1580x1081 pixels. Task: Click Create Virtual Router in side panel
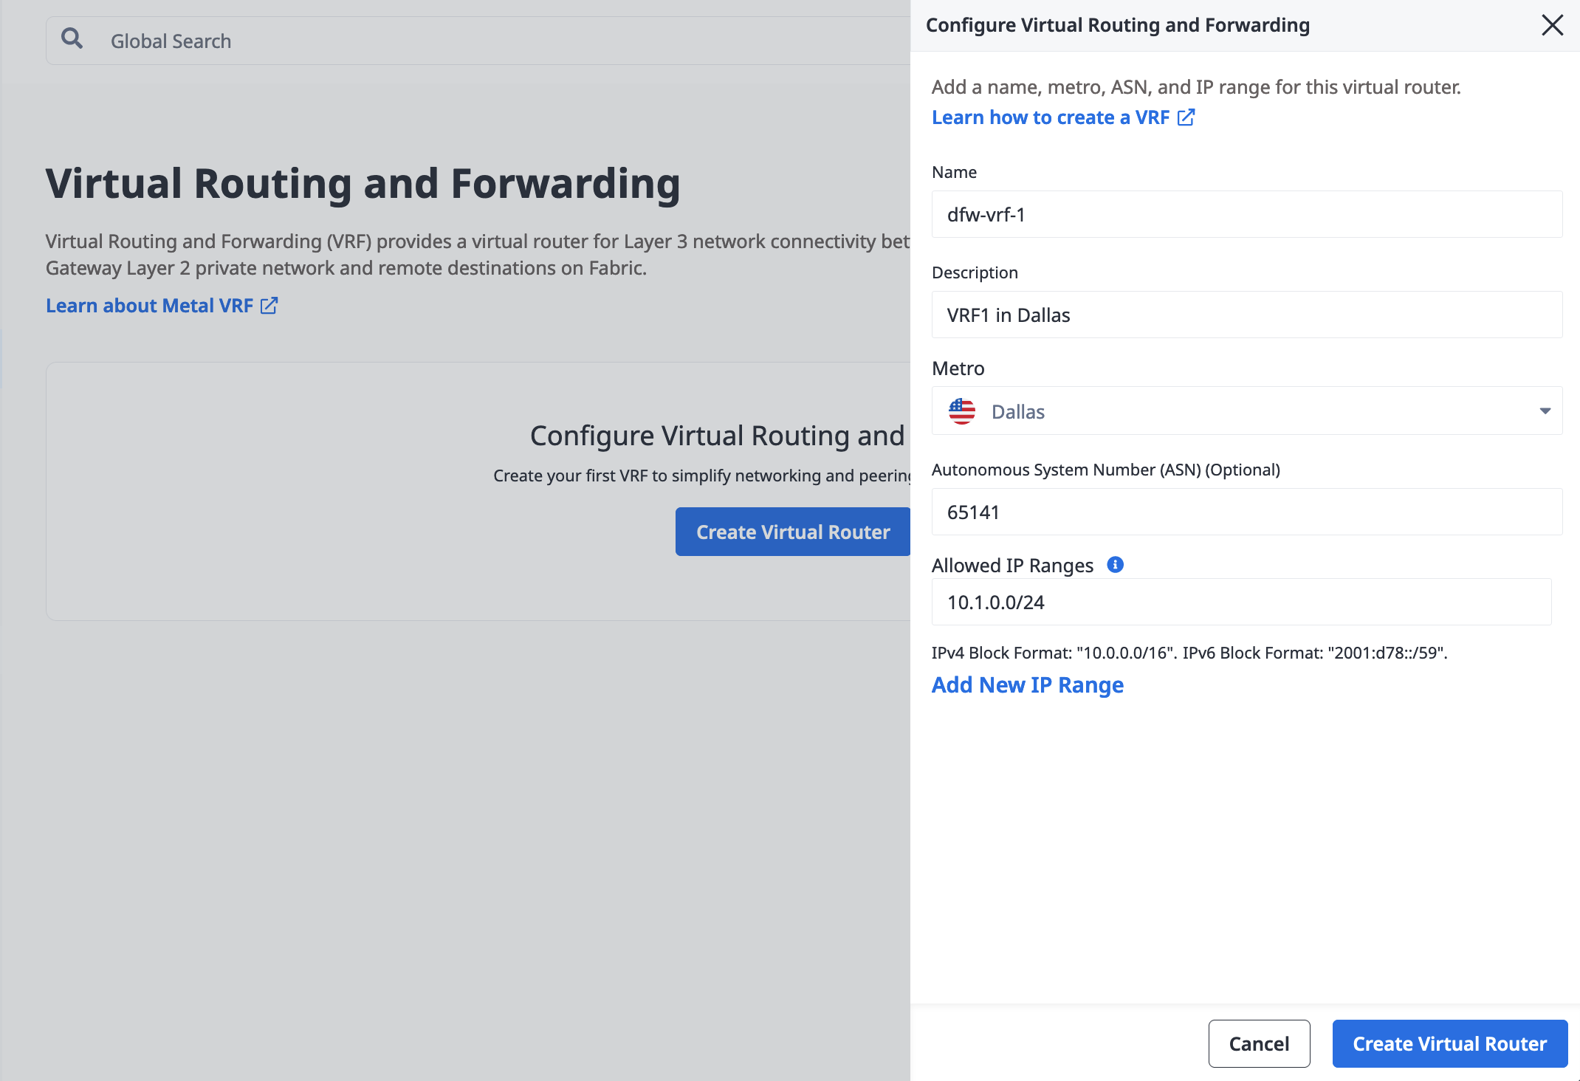[x=1449, y=1043]
